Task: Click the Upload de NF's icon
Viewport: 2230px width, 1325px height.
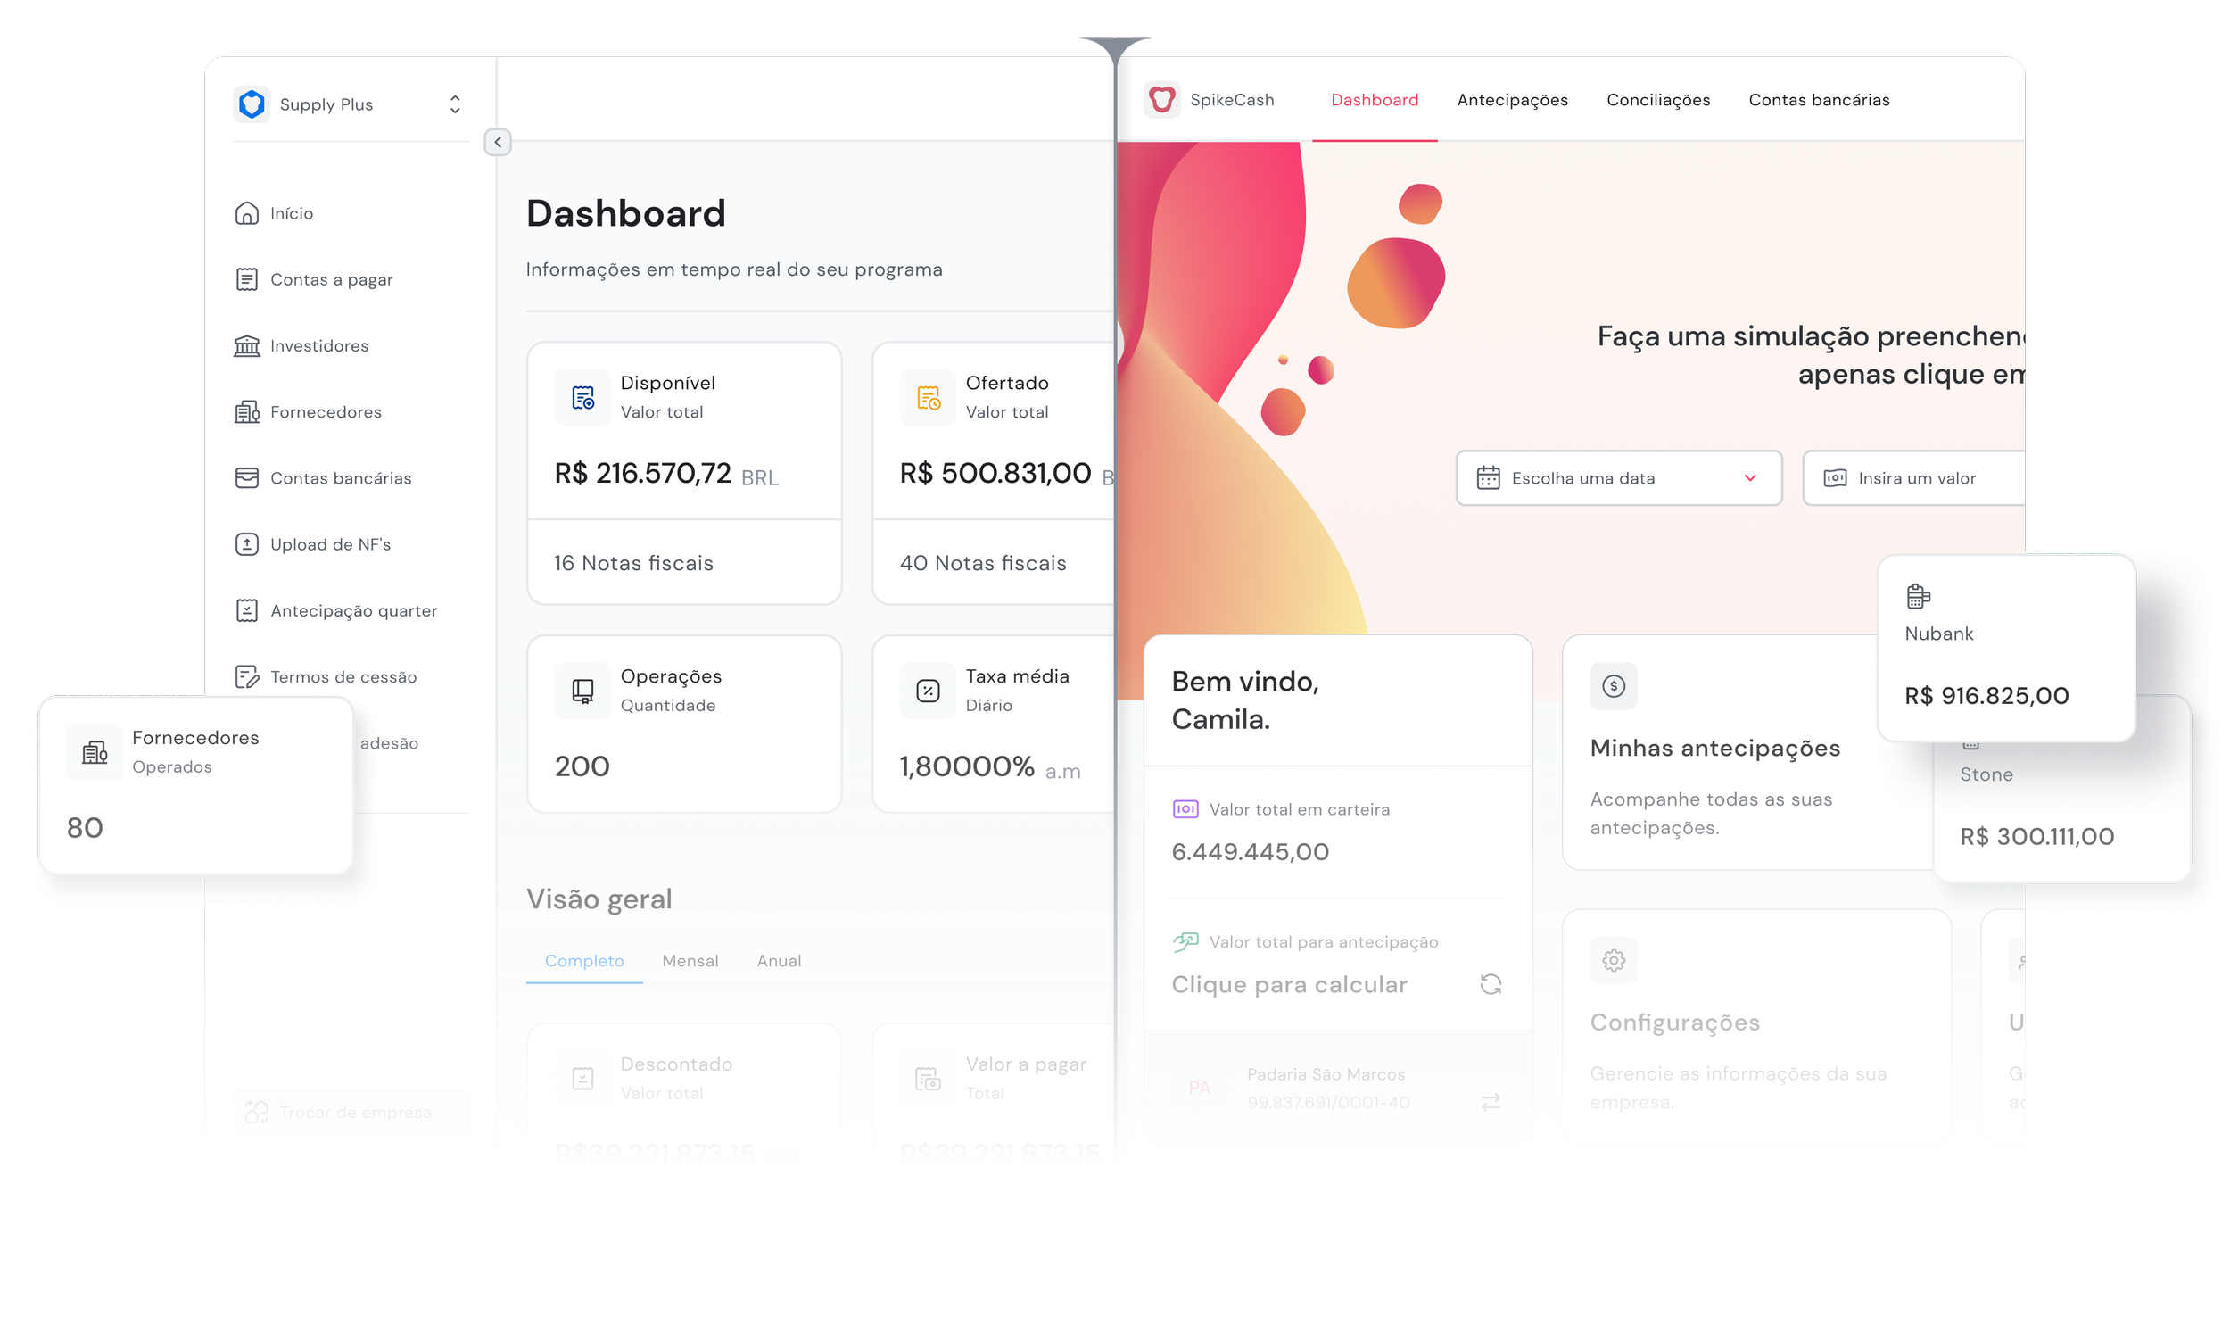Action: tap(246, 544)
